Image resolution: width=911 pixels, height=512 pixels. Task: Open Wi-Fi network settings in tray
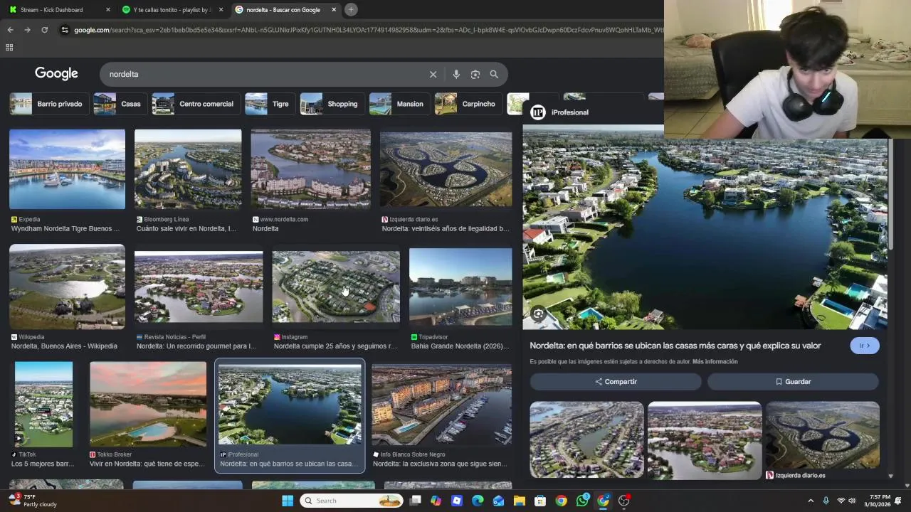point(841,501)
